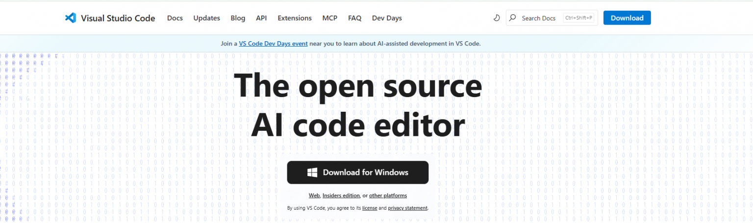Viewport: 753px width, 223px height.
Task: Click the VS Code logo icon
Action: (71, 18)
